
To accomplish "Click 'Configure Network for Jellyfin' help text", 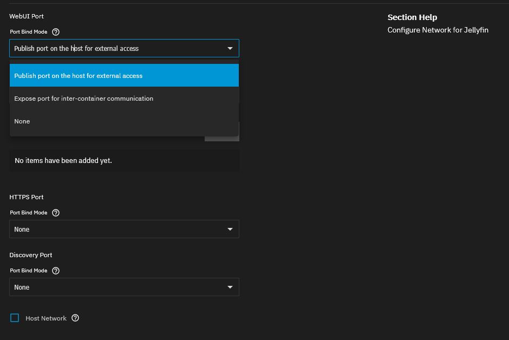I will (x=438, y=30).
